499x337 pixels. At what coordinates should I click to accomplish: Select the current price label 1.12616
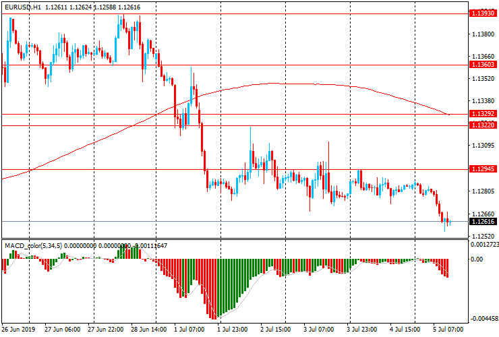[x=483, y=222]
